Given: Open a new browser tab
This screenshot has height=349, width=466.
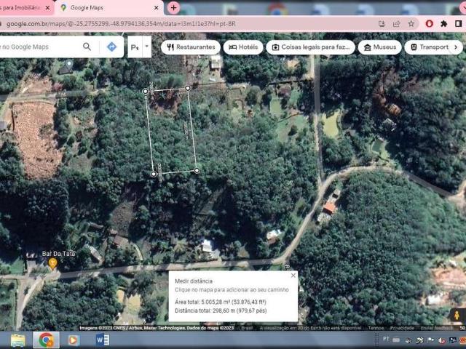Looking at the screenshot, I should click(173, 7).
